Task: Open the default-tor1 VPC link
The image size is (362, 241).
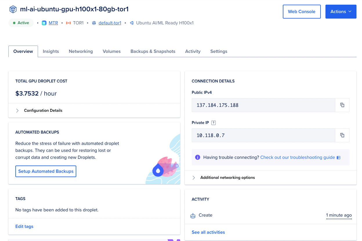Action: tap(110, 23)
